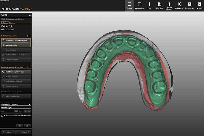Click the undo arrow button
Image resolution: width=204 pixels, height=136 pixels.
click(19, 126)
